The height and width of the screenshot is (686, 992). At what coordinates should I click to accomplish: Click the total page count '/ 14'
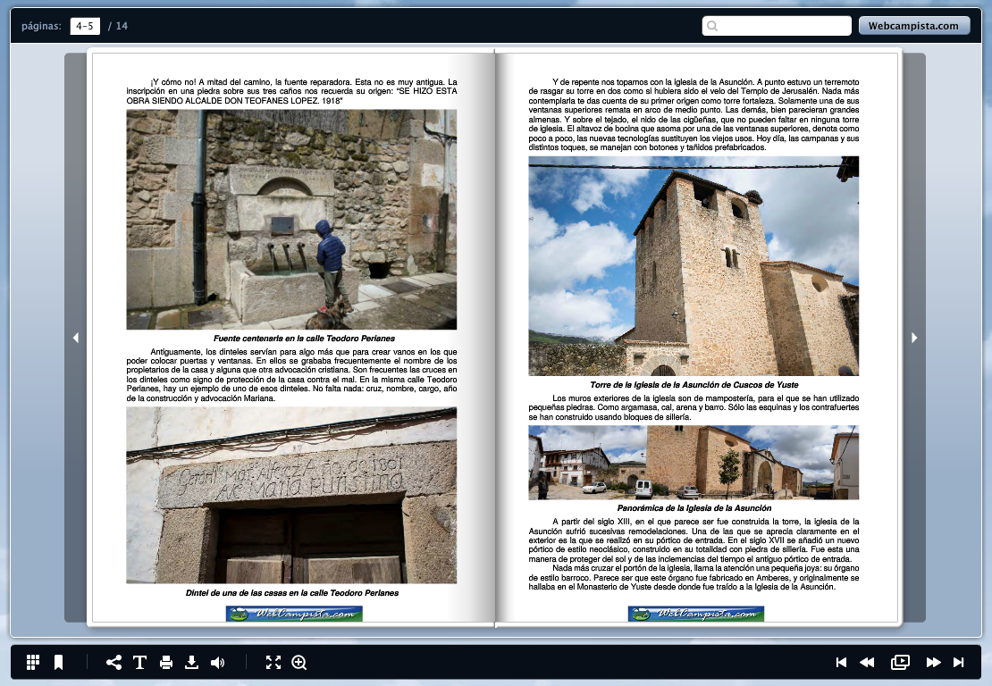coord(118,26)
